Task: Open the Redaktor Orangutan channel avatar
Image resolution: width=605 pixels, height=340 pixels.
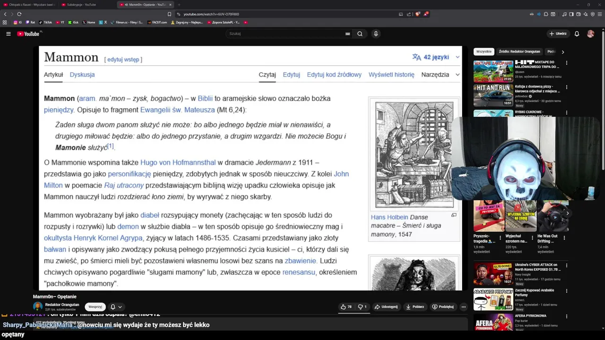Action: [38, 307]
